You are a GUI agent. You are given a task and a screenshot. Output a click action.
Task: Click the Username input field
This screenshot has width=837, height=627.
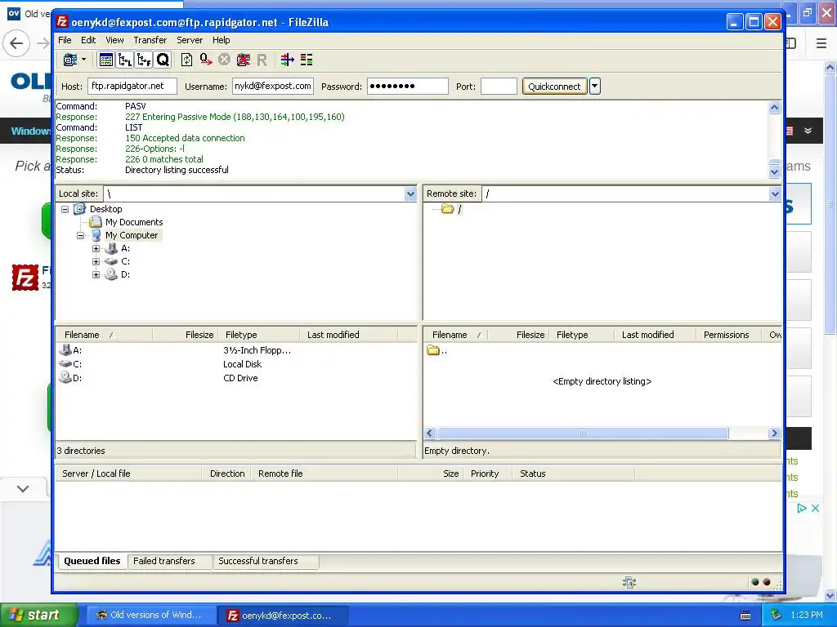pos(273,86)
